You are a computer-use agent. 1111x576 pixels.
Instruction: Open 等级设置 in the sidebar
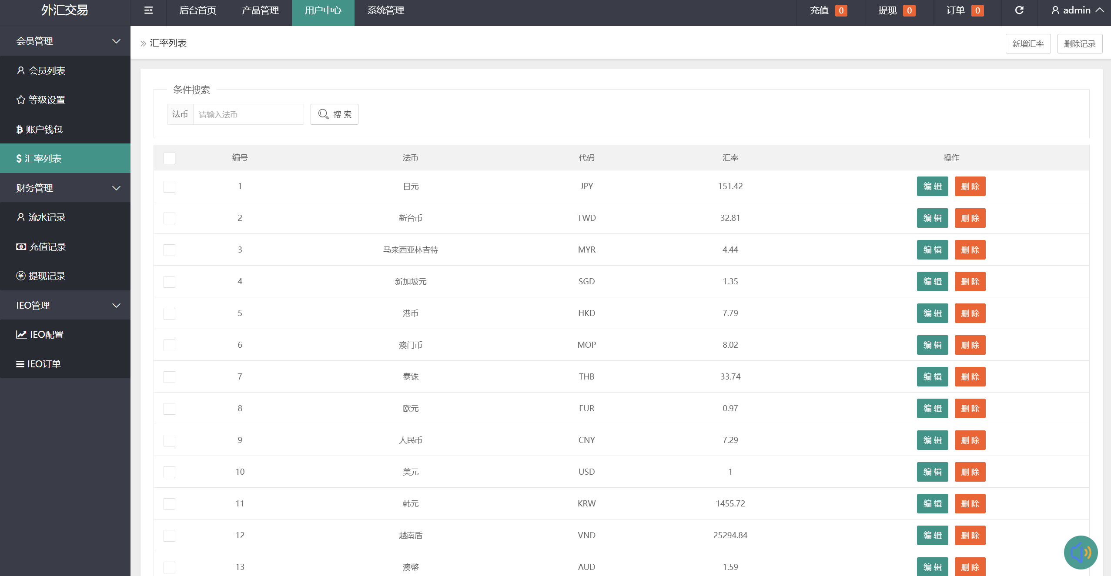(65, 100)
